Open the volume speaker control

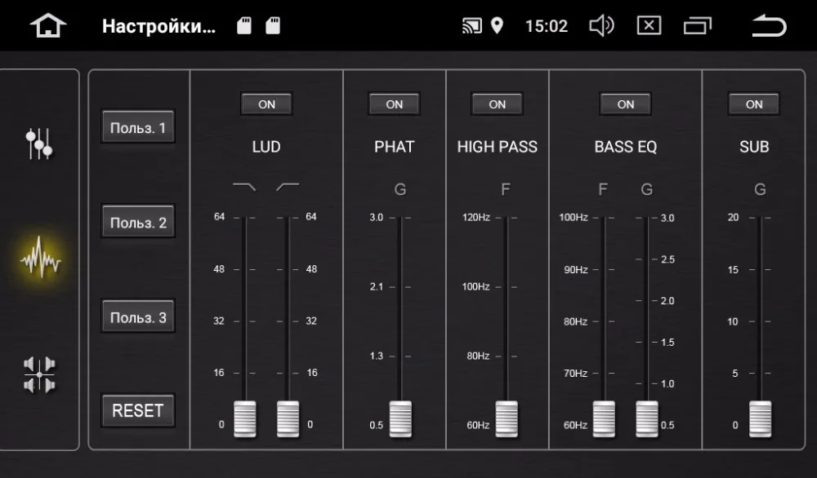(x=601, y=25)
